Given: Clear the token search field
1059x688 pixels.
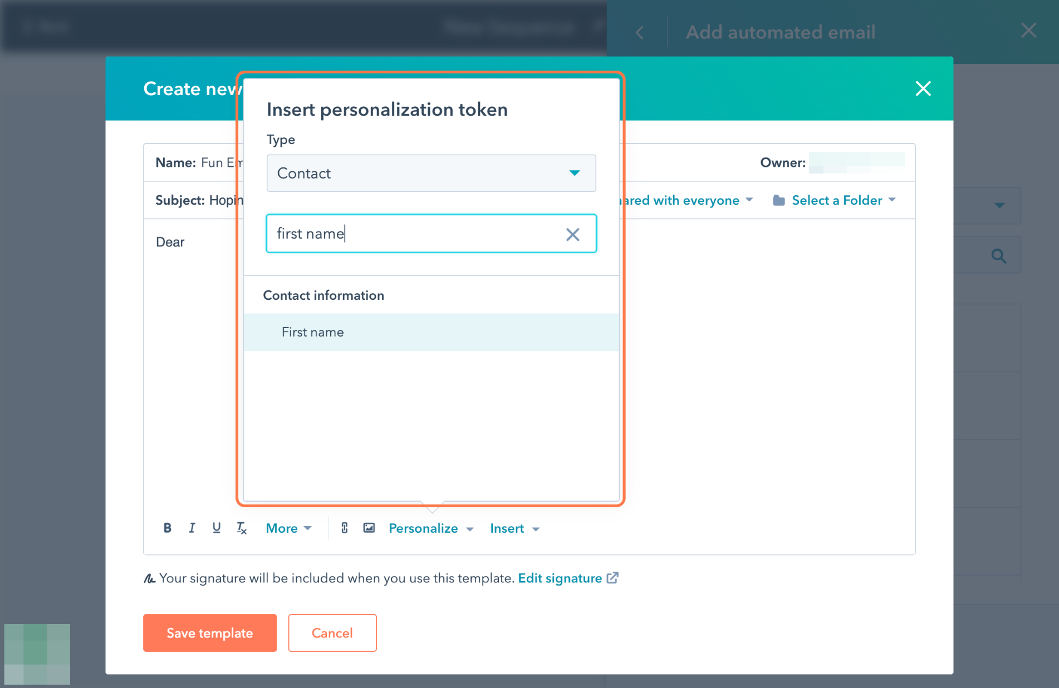Looking at the screenshot, I should pos(573,234).
